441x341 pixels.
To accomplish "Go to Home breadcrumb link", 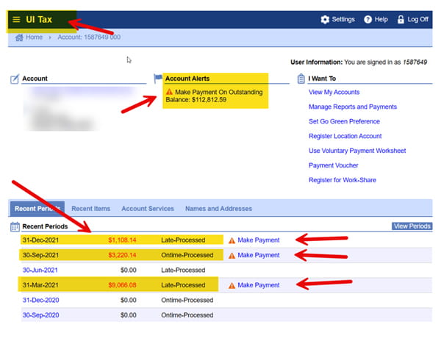I will click(x=34, y=37).
